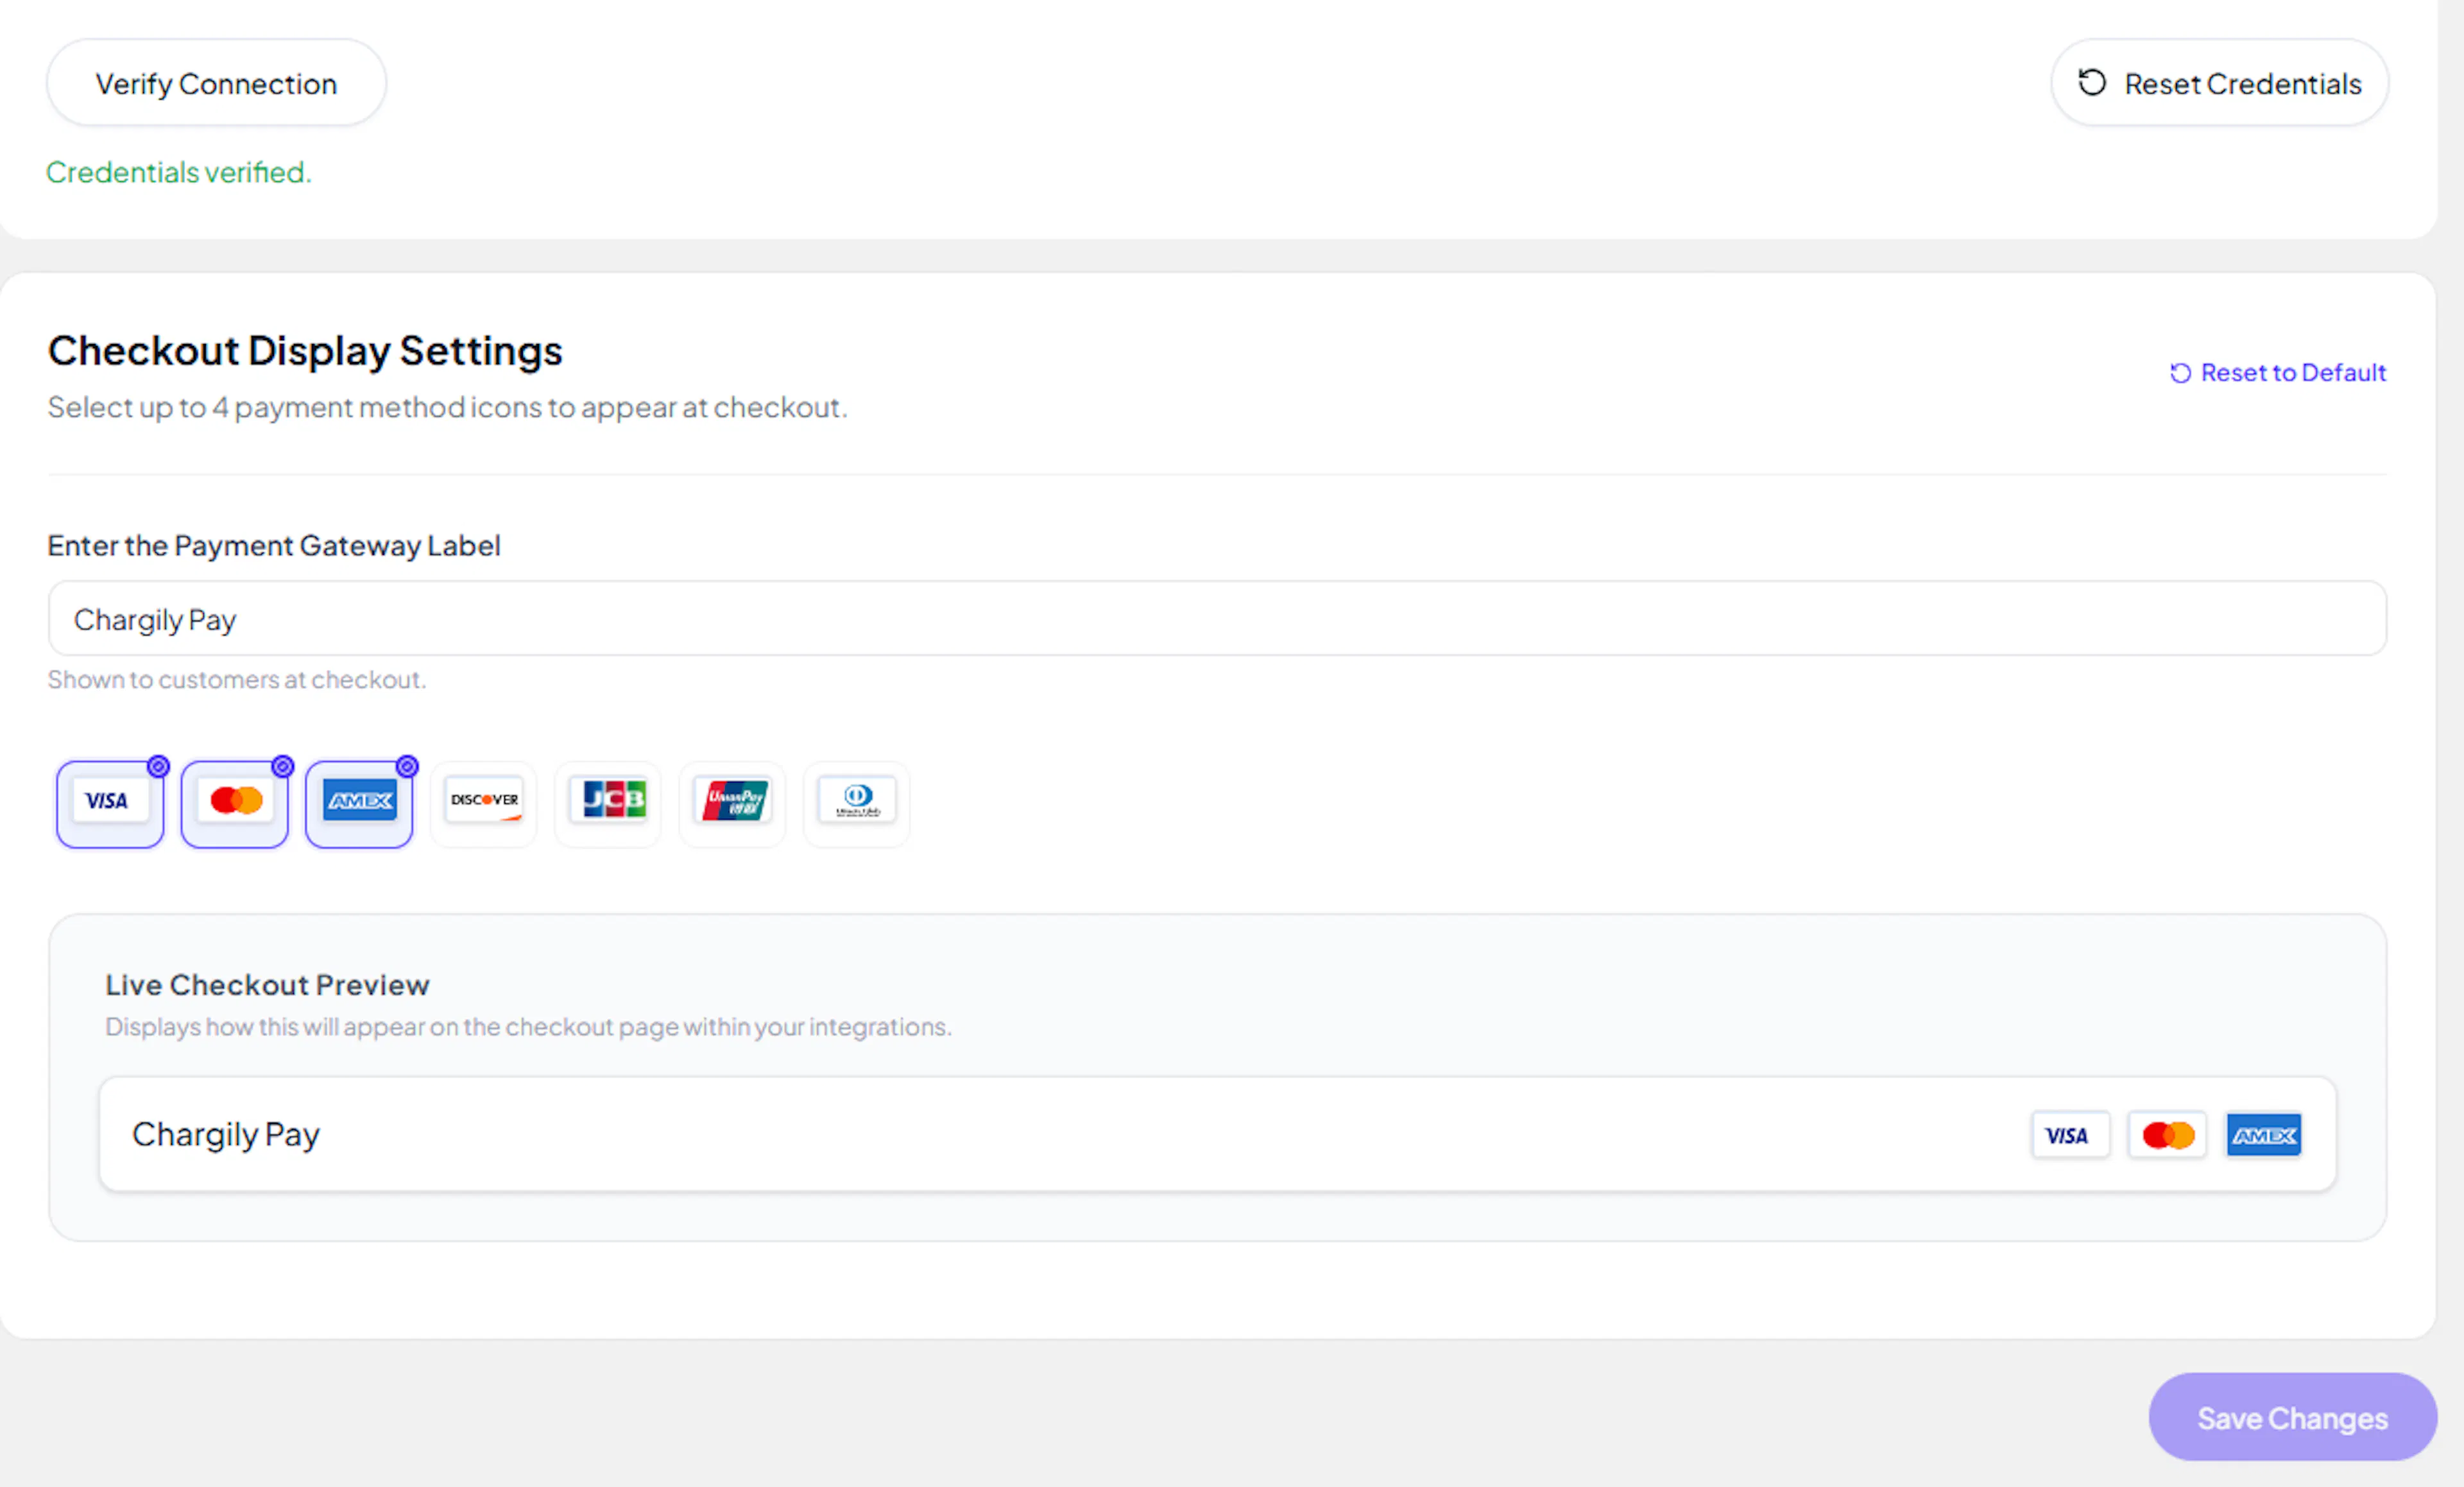Click the Live Checkout Preview heading
The width and height of the screenshot is (2464, 1487).
point(267,985)
